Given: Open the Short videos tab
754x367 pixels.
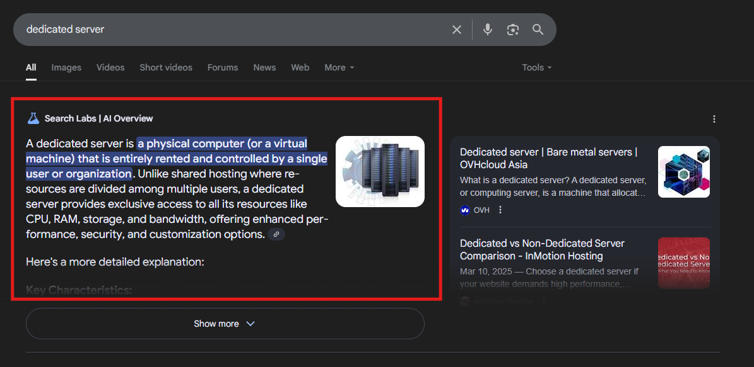Looking at the screenshot, I should [x=166, y=67].
